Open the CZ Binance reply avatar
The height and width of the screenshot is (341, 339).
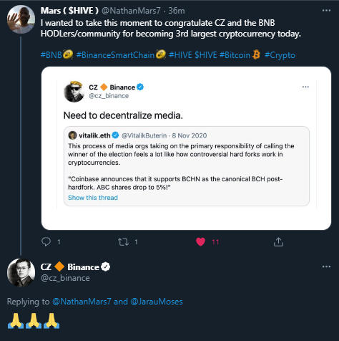[21, 272]
